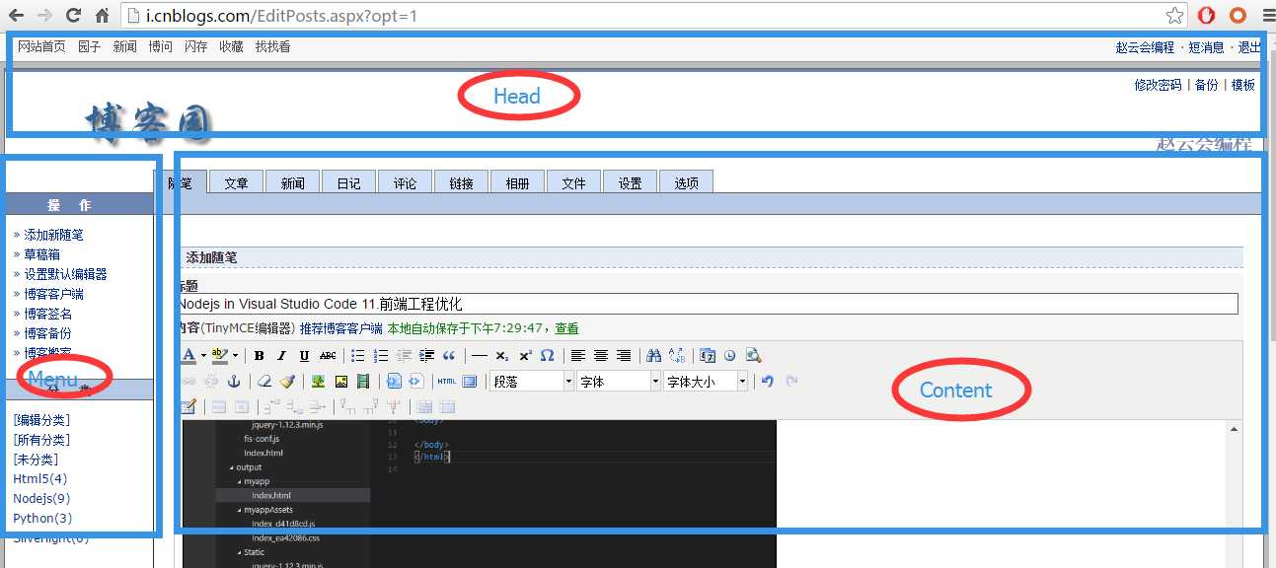Click the post title input field

tap(708, 304)
